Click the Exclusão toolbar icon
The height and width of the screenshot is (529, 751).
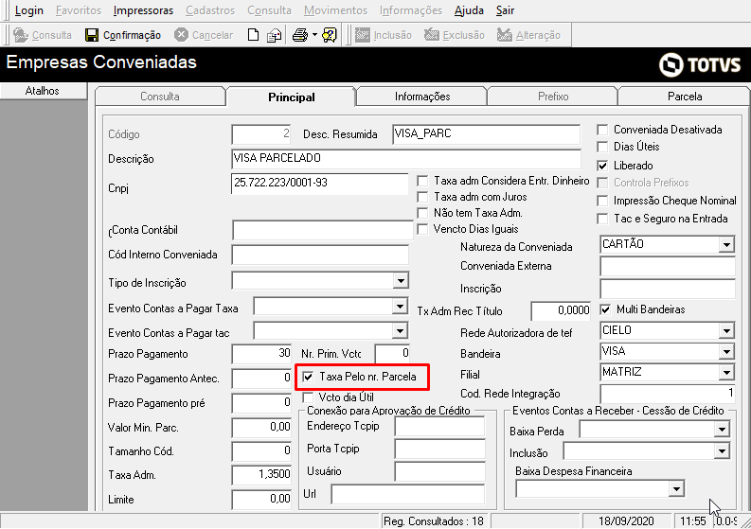point(432,35)
